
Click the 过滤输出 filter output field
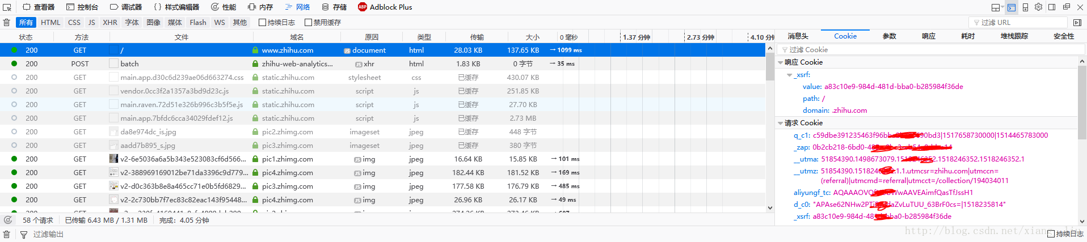tap(48, 234)
